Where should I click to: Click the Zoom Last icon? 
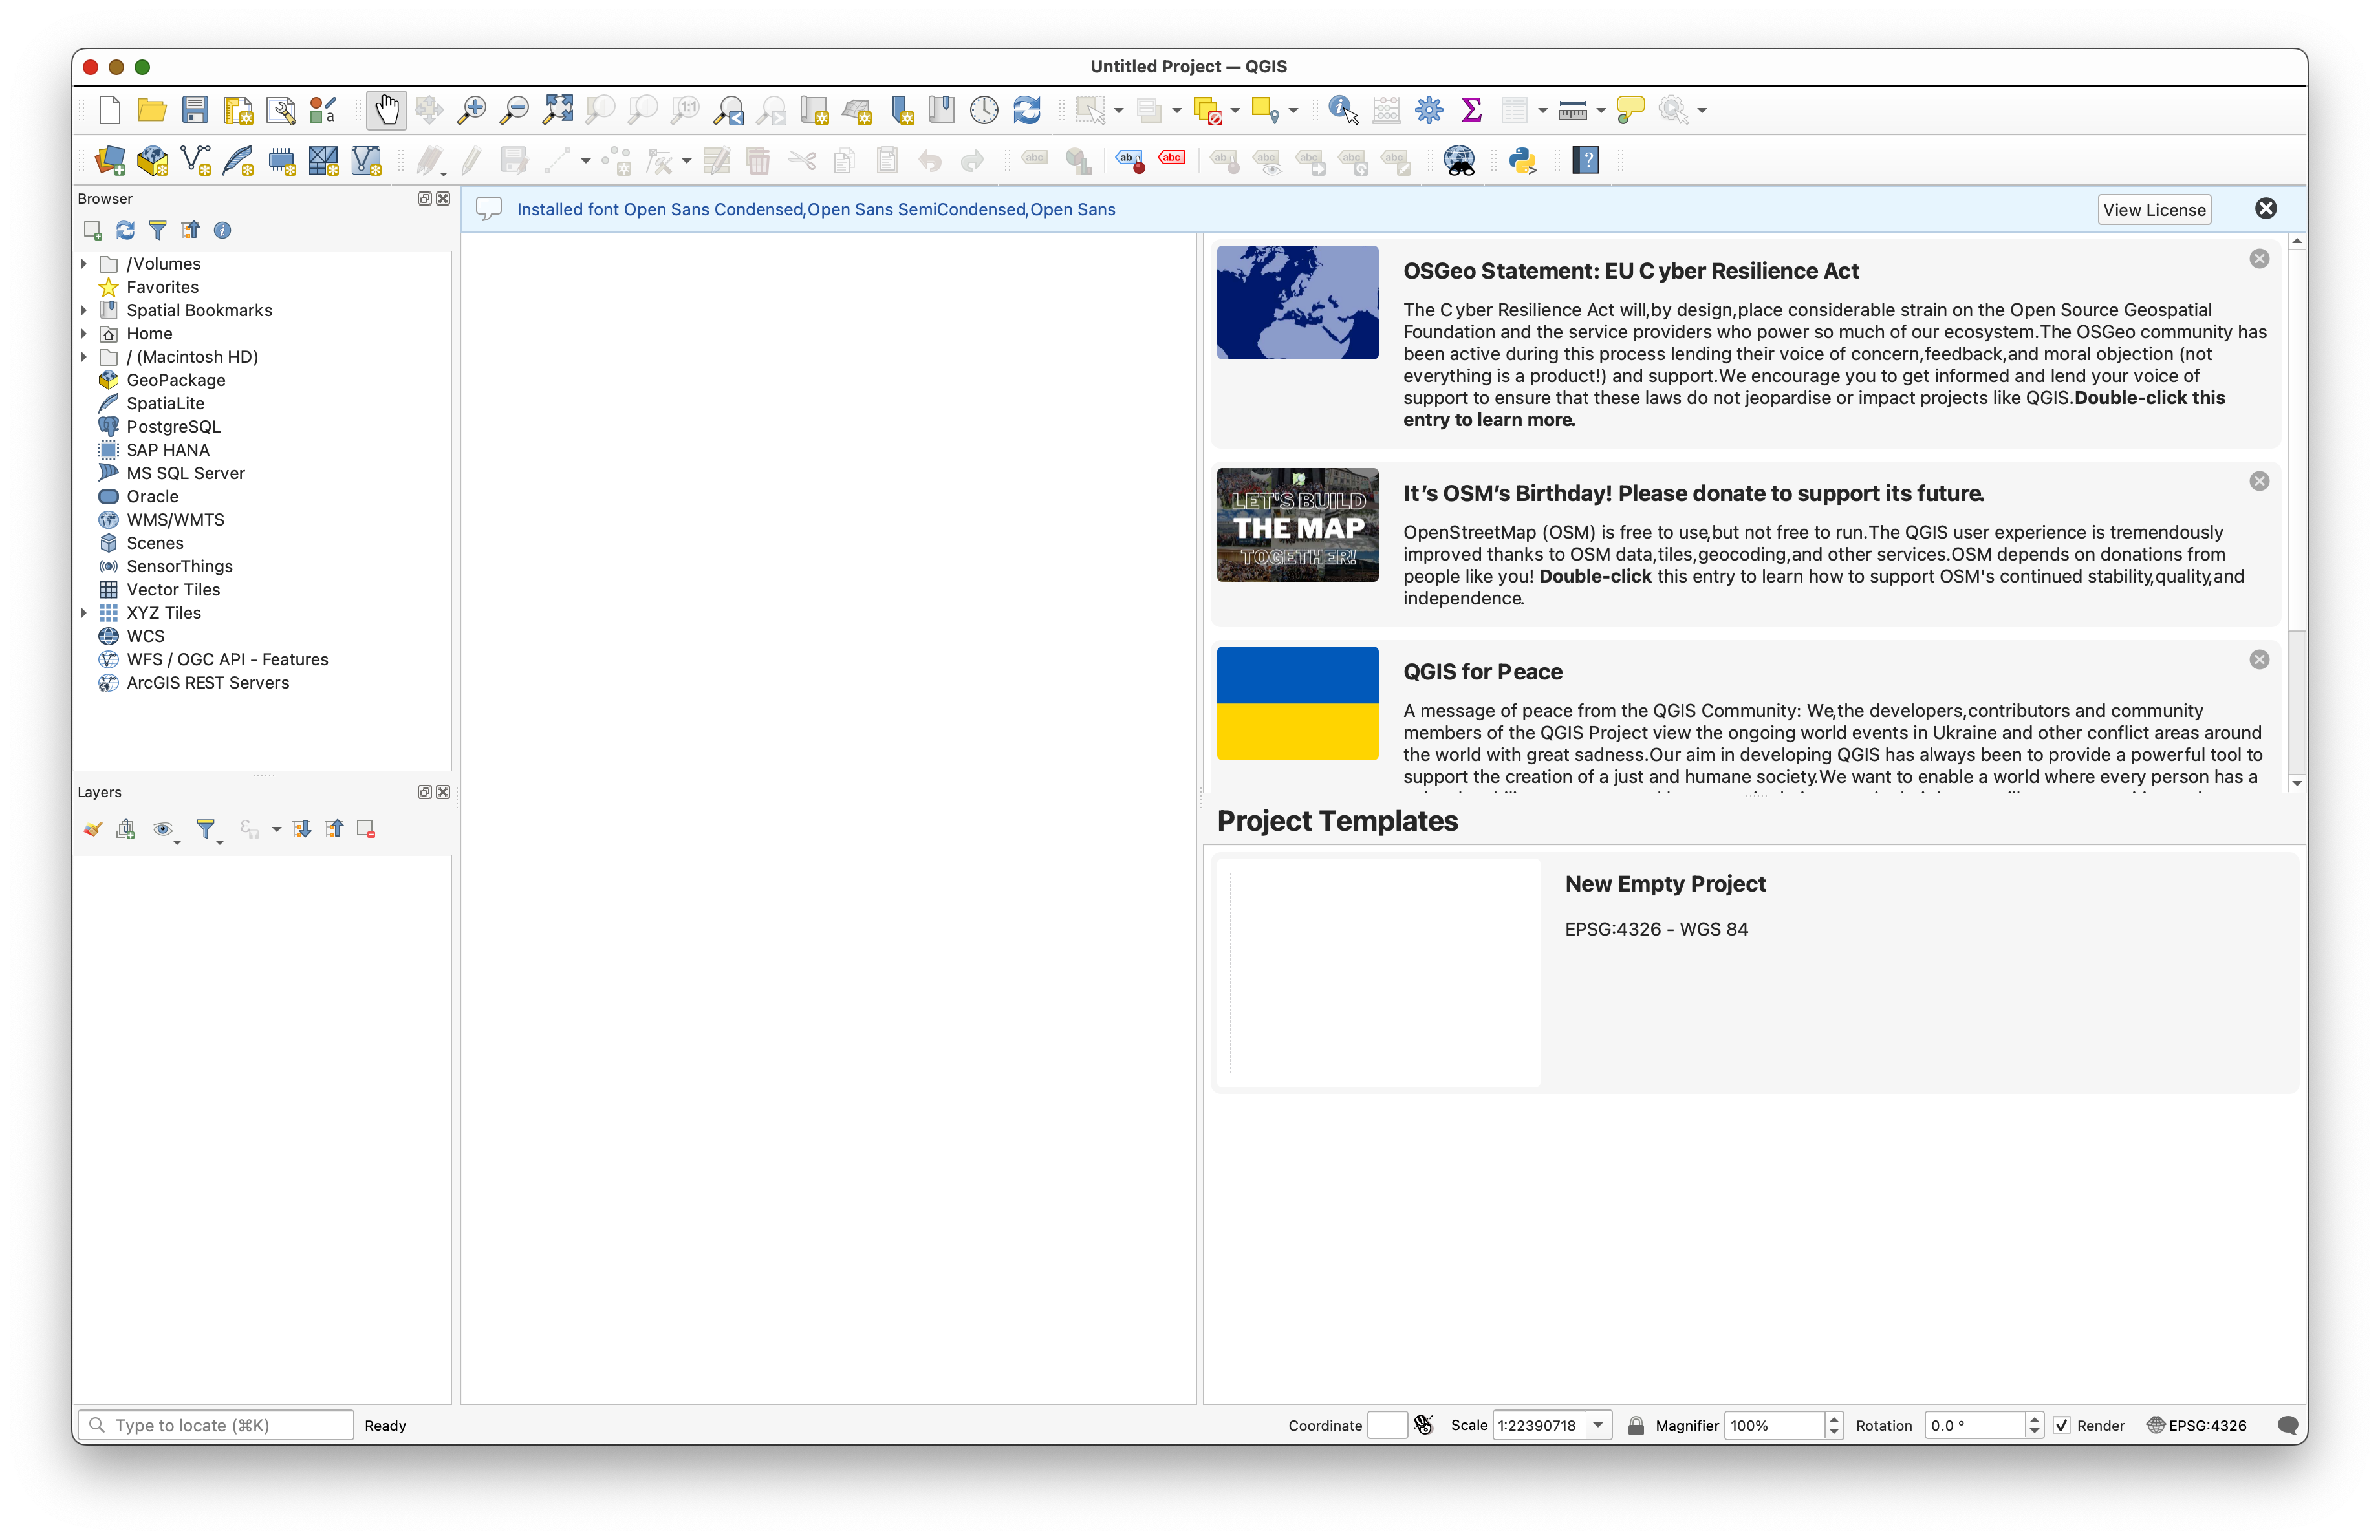(x=729, y=110)
